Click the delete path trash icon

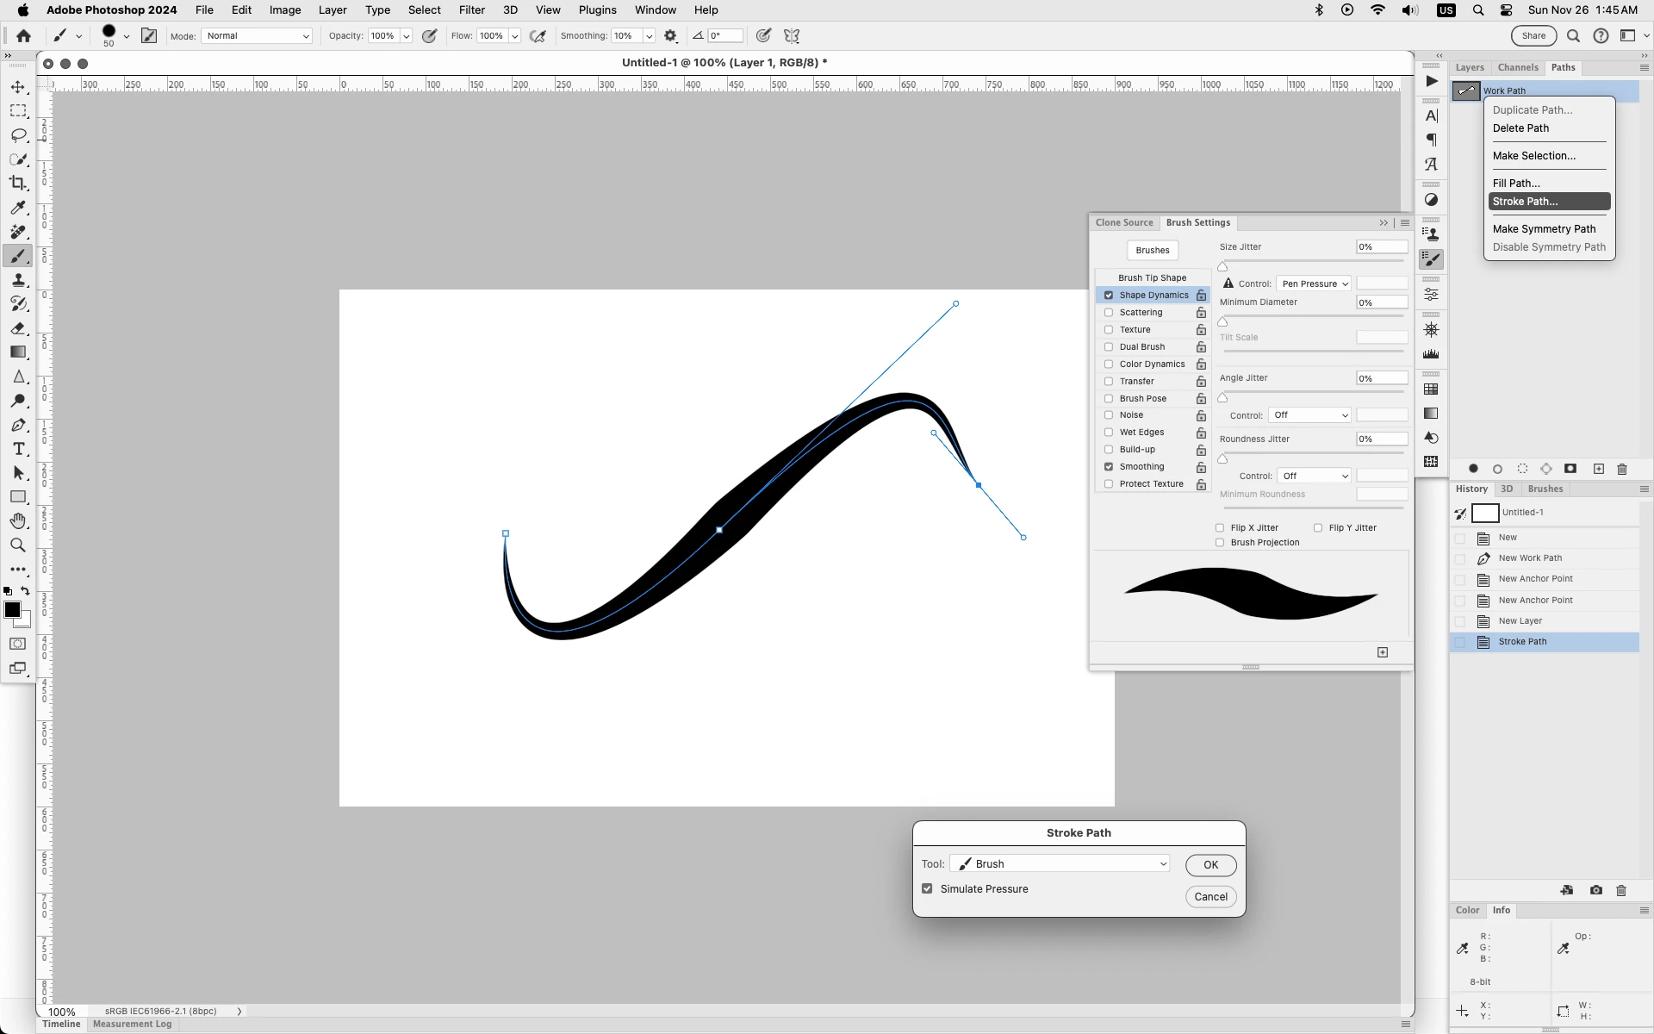coord(1622,469)
